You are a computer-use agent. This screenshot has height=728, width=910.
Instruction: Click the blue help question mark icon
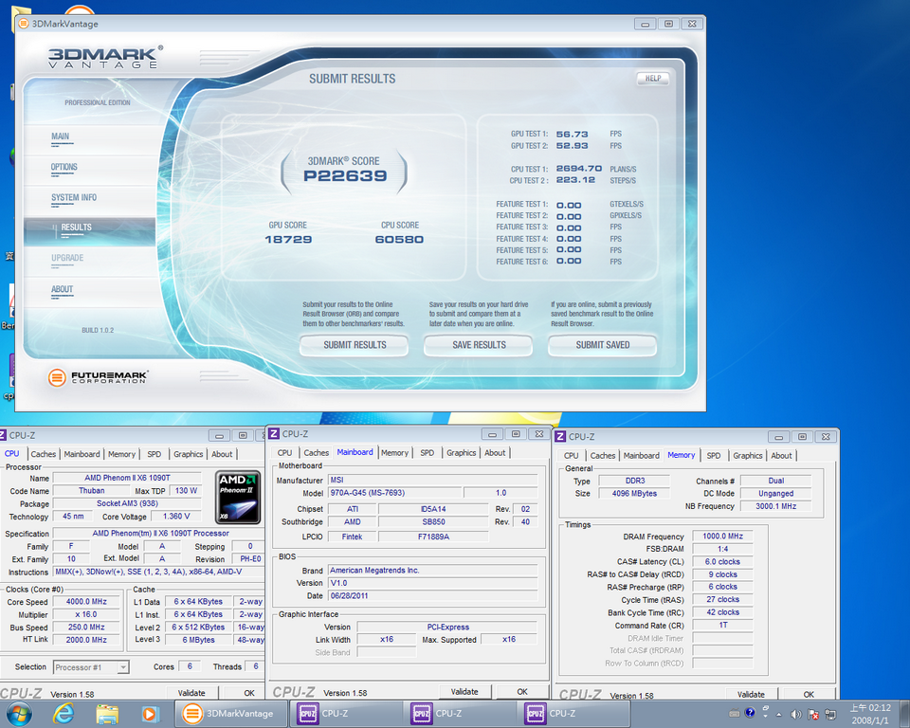(750, 712)
